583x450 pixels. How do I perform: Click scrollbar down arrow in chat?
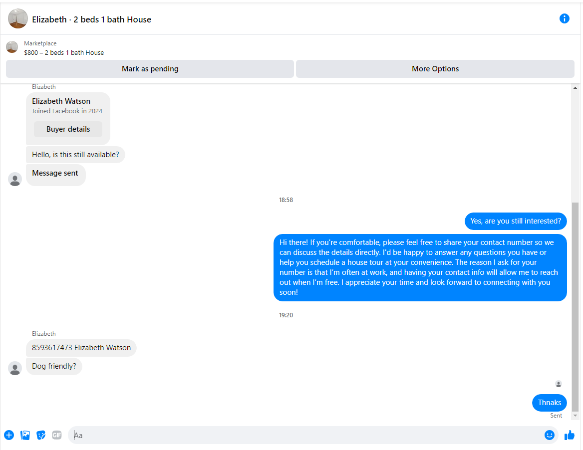tap(575, 416)
